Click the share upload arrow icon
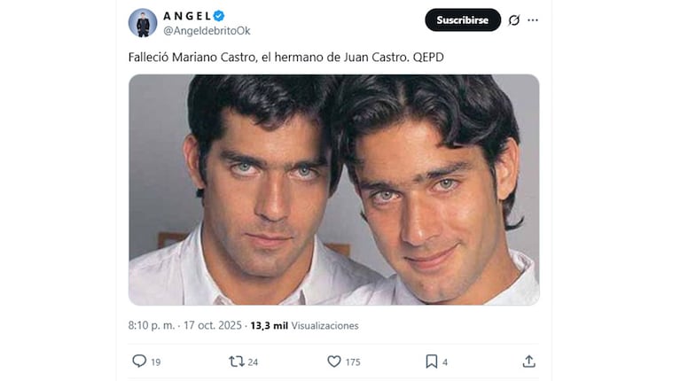The image size is (680, 381). pos(528,361)
